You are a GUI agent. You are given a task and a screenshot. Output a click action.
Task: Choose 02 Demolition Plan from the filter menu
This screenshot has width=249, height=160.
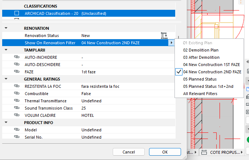click(x=201, y=50)
